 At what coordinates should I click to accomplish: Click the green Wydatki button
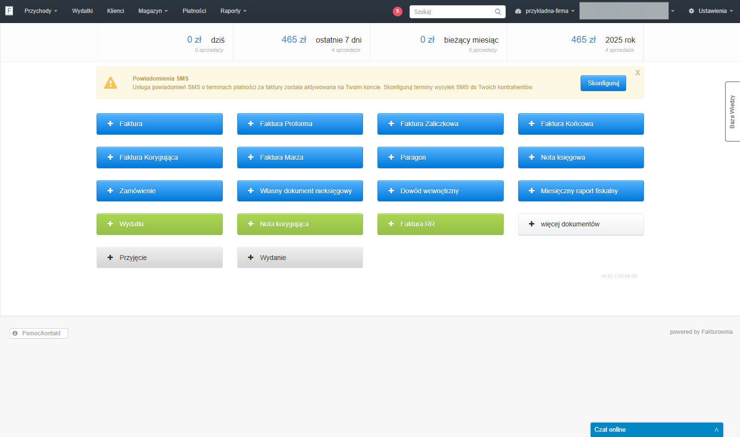click(x=159, y=224)
